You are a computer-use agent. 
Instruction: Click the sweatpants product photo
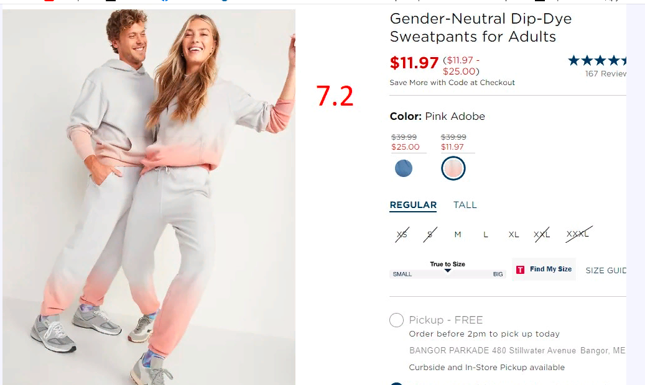pyautogui.click(x=149, y=197)
